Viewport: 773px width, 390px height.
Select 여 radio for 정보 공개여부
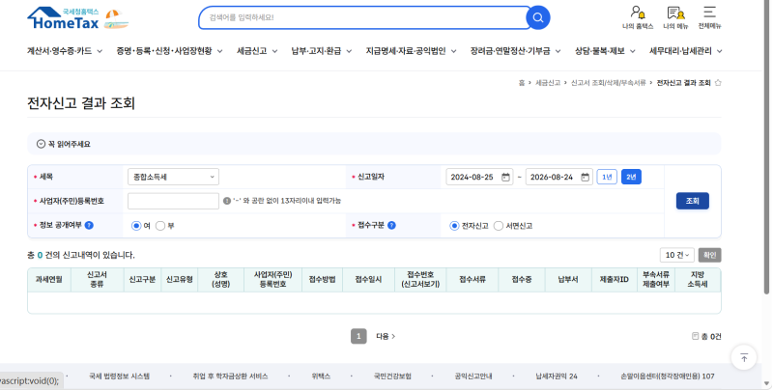(x=136, y=226)
